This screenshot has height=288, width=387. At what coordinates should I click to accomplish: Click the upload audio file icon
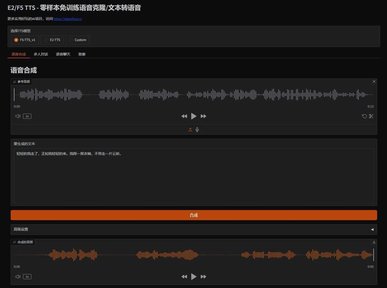tap(190, 130)
